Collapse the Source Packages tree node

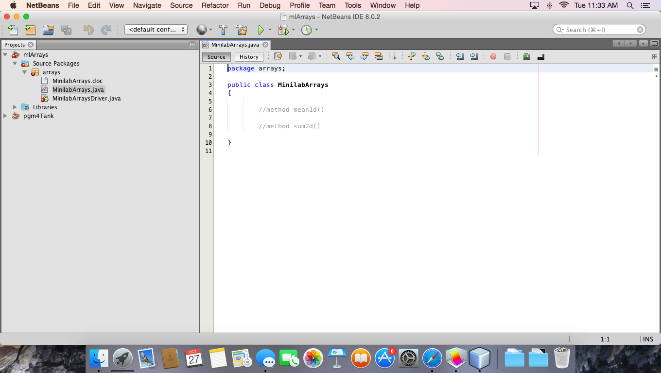point(15,64)
